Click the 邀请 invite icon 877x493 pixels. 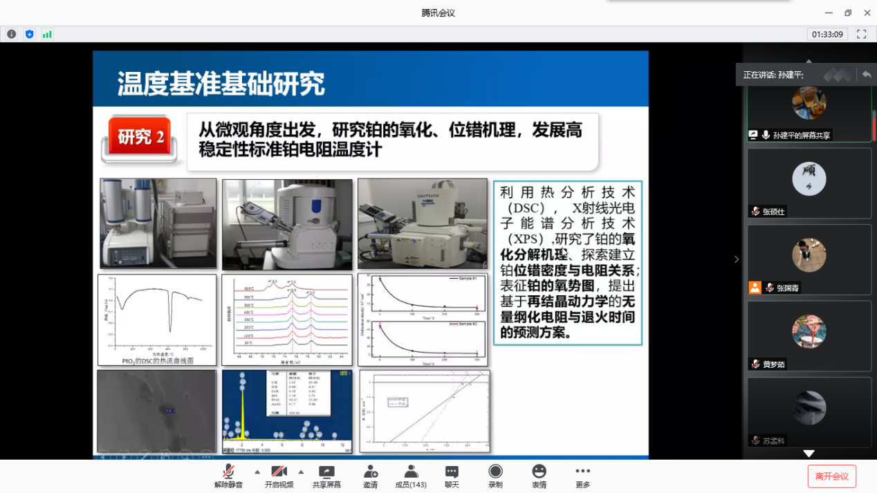(x=370, y=476)
